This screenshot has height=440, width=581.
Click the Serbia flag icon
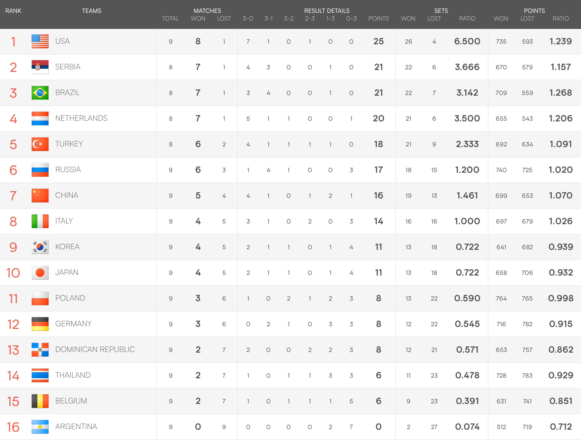click(40, 67)
